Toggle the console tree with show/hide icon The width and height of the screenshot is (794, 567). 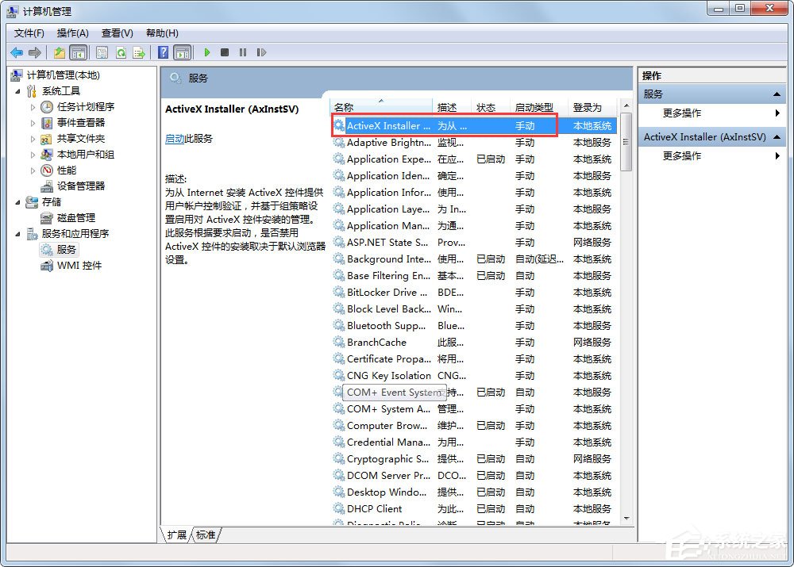(x=79, y=52)
